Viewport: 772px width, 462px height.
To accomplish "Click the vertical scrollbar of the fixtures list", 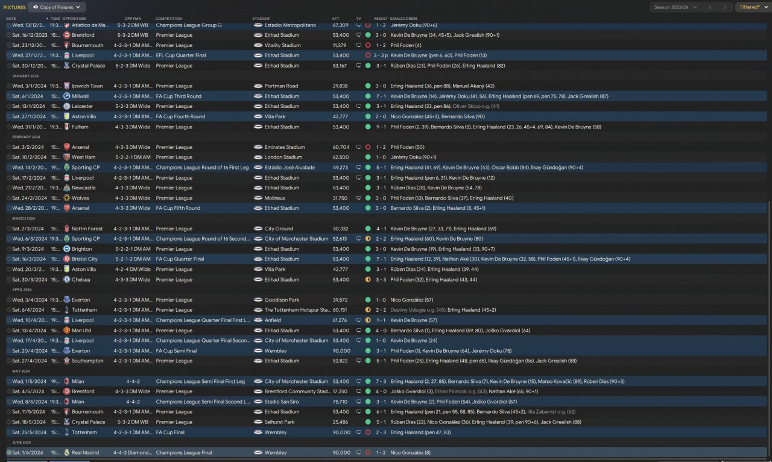I will click(770, 329).
